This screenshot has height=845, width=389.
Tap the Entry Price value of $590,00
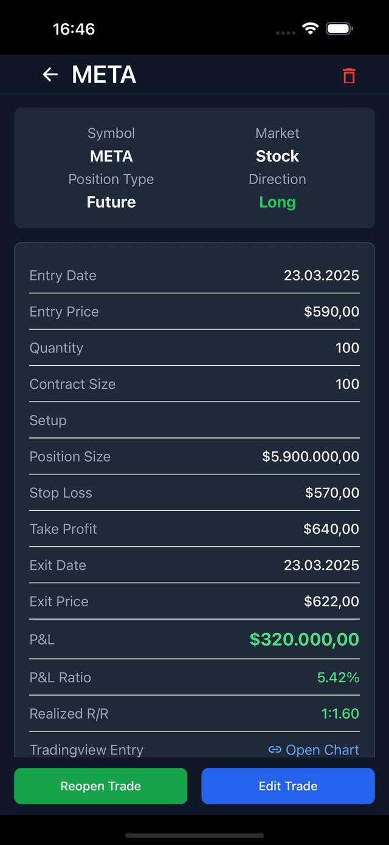[x=331, y=312]
